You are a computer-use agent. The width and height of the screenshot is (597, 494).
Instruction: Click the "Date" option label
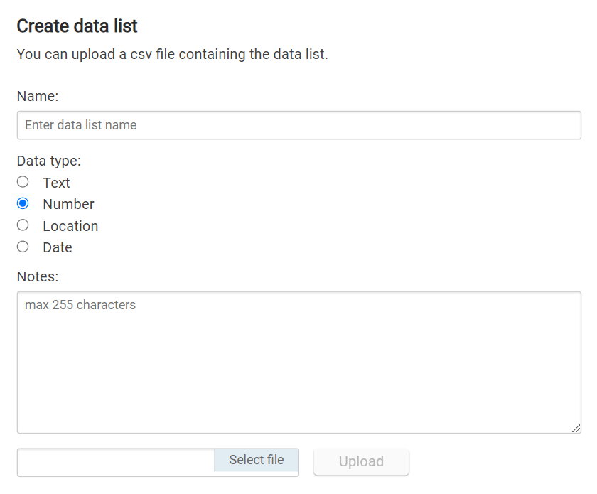pyautogui.click(x=57, y=247)
